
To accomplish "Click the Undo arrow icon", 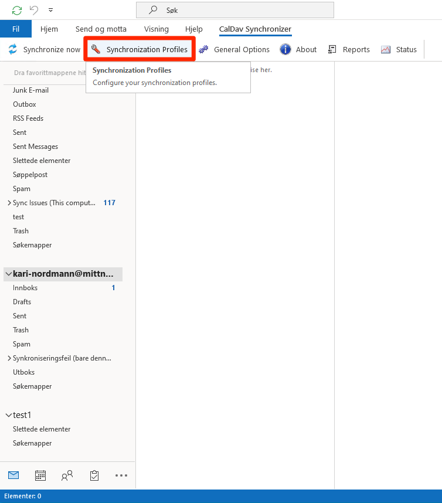I will 34,10.
